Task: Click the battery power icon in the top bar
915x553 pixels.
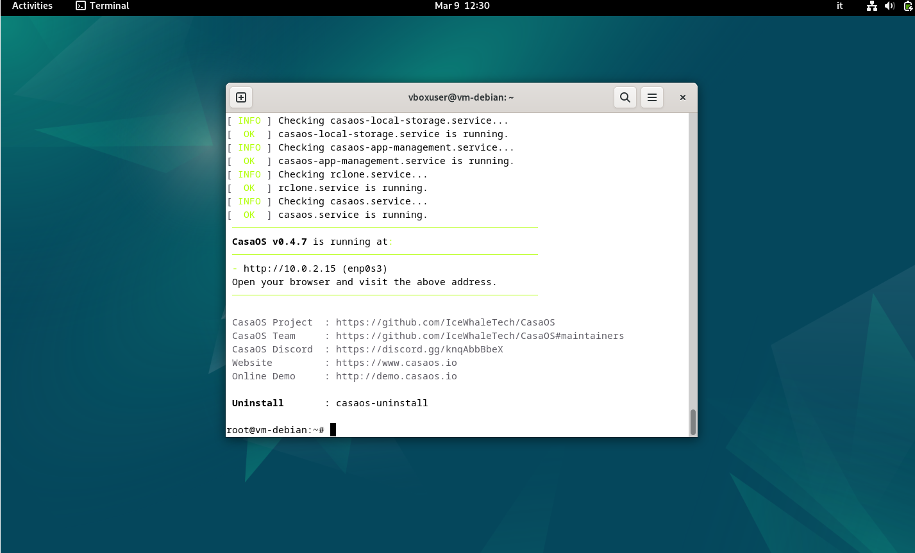Action: tap(908, 6)
